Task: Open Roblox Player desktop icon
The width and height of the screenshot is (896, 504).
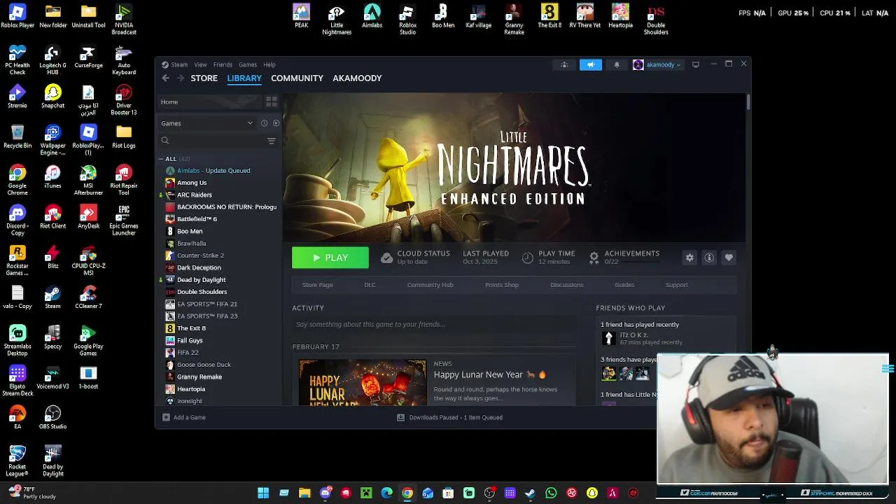Action: 17,16
